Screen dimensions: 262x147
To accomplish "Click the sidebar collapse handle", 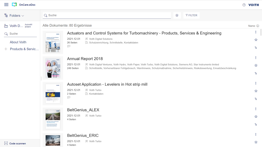I will (41, 78).
